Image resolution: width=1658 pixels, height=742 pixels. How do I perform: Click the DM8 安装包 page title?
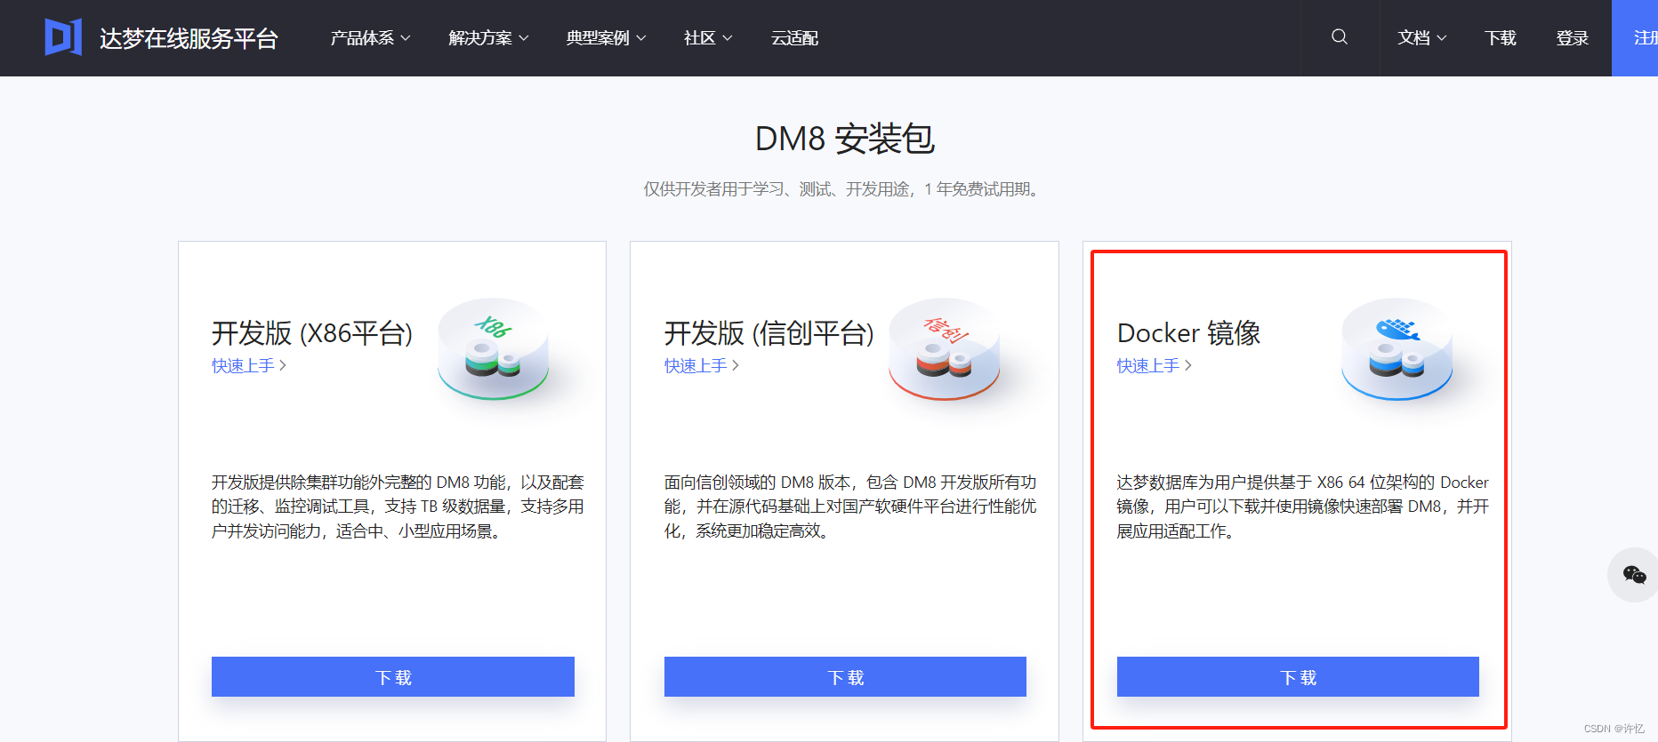pos(845,139)
